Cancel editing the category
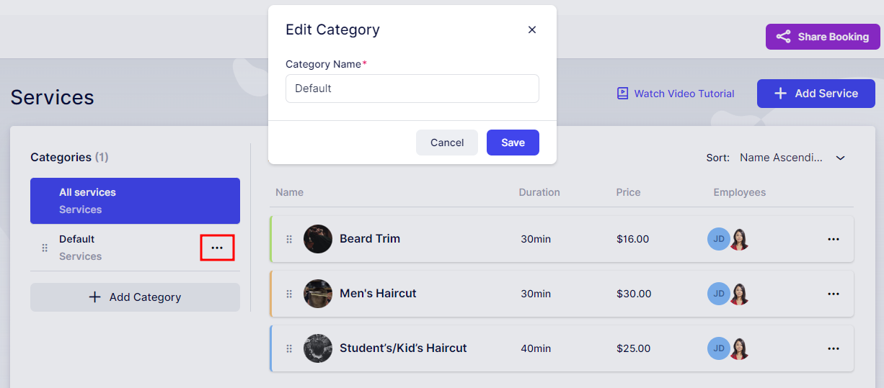This screenshot has width=884, height=388. tap(447, 143)
